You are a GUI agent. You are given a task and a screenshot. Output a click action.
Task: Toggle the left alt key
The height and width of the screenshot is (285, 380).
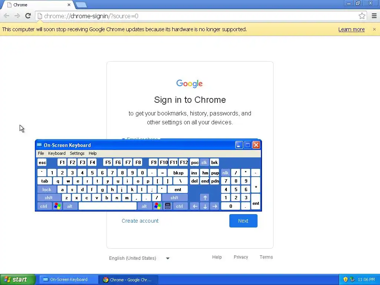70,206
